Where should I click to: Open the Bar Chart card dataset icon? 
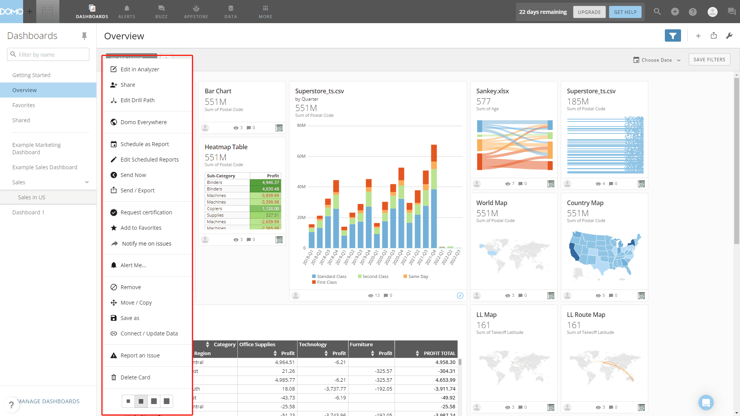[279, 128]
